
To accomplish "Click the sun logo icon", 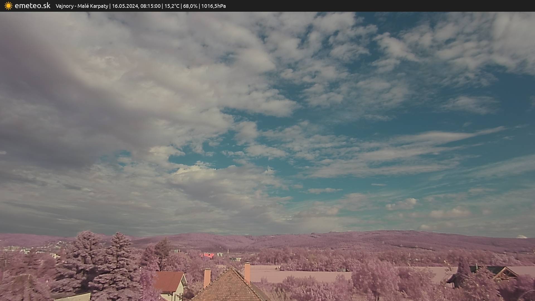I will pos(8,6).
